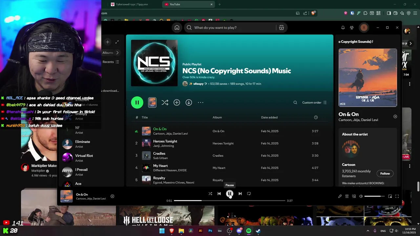Screen dimensions: 420x236
Task: Open the On & On title in side panel
Action: tap(348, 114)
